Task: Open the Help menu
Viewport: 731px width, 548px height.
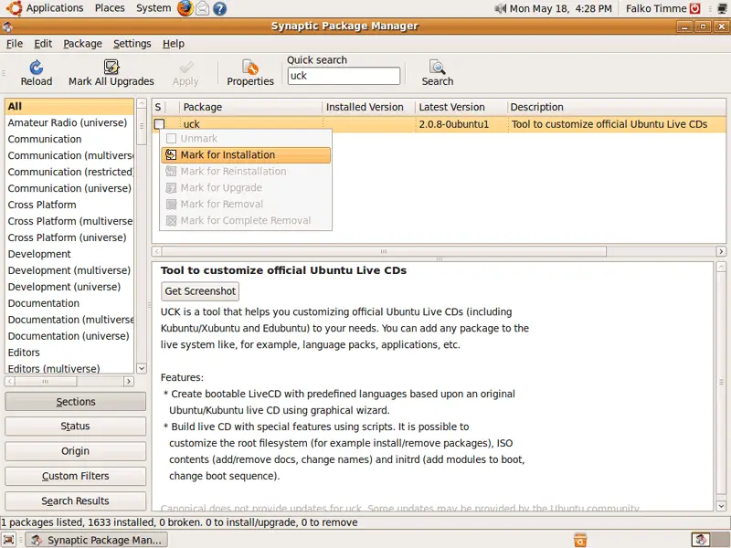Action: point(174,43)
